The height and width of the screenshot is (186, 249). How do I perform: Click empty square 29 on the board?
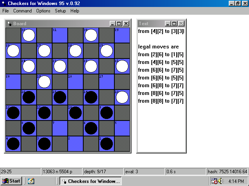click(122, 35)
